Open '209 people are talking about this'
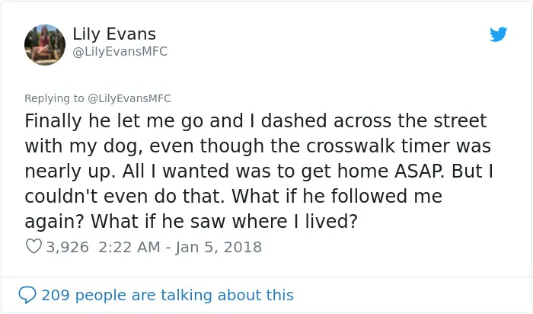 pos(168,295)
